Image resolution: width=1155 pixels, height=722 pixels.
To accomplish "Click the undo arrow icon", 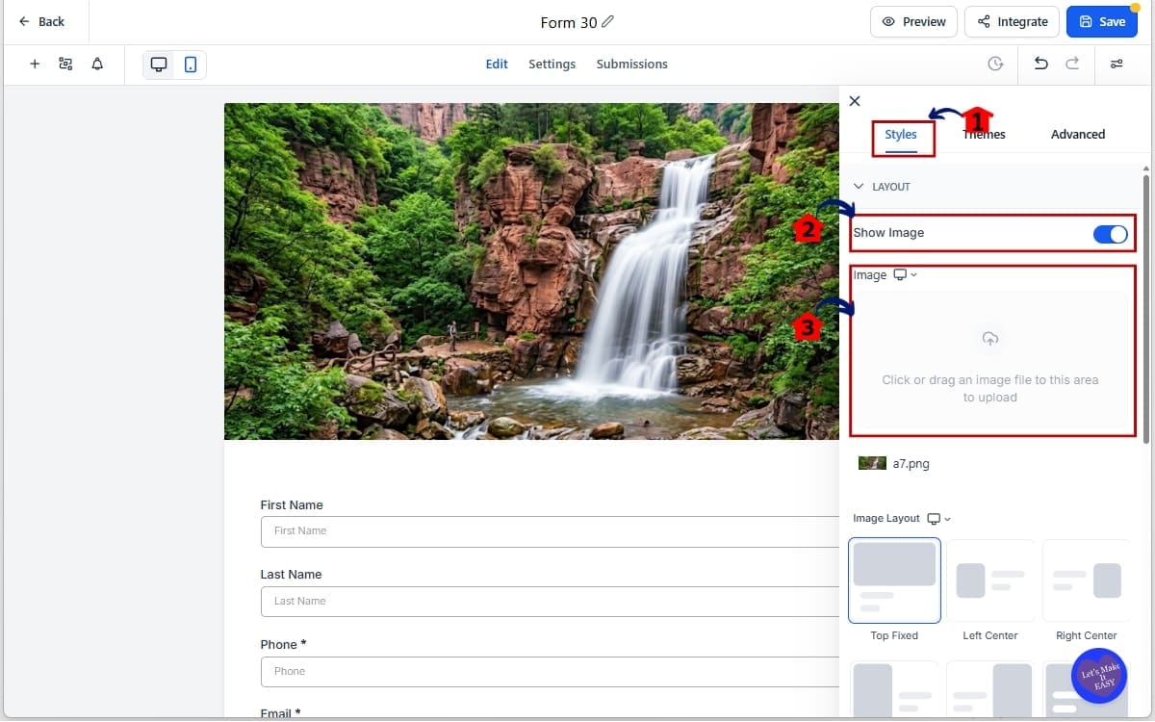I will (1040, 64).
